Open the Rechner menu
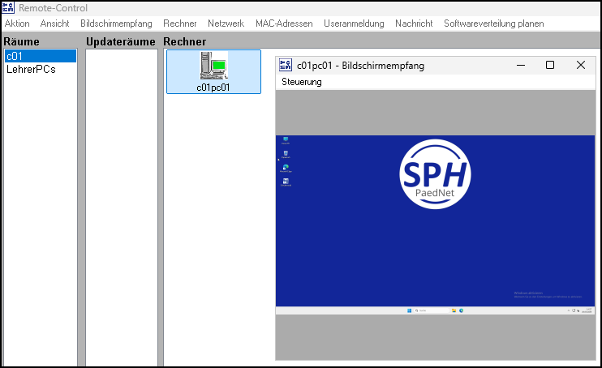This screenshot has width=602, height=368. coord(179,24)
